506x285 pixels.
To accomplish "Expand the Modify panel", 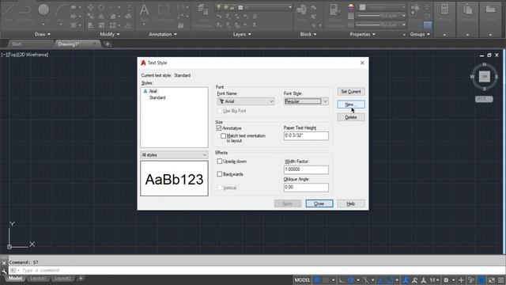I will coord(109,34).
